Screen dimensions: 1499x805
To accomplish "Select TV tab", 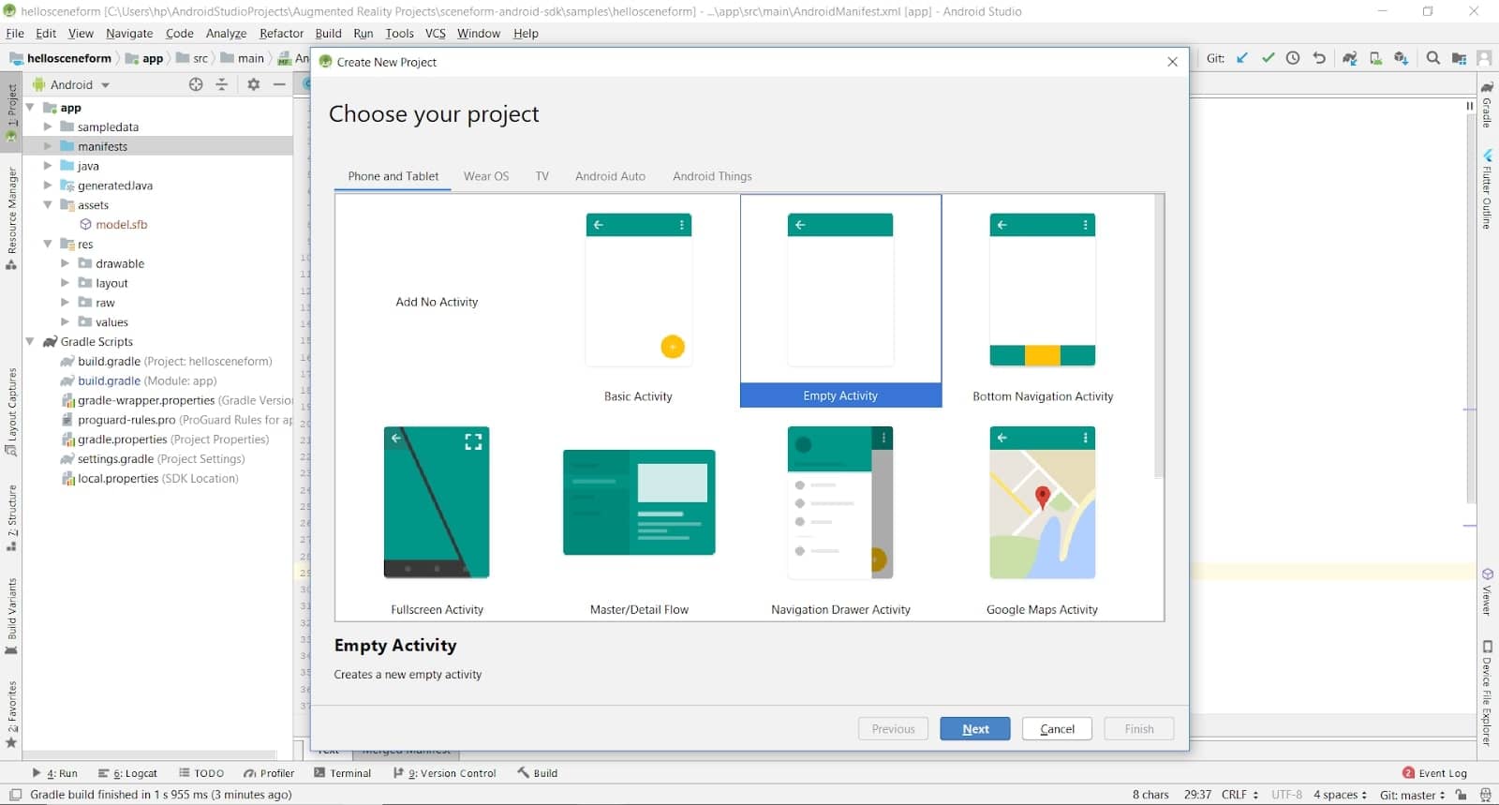I will [x=542, y=176].
